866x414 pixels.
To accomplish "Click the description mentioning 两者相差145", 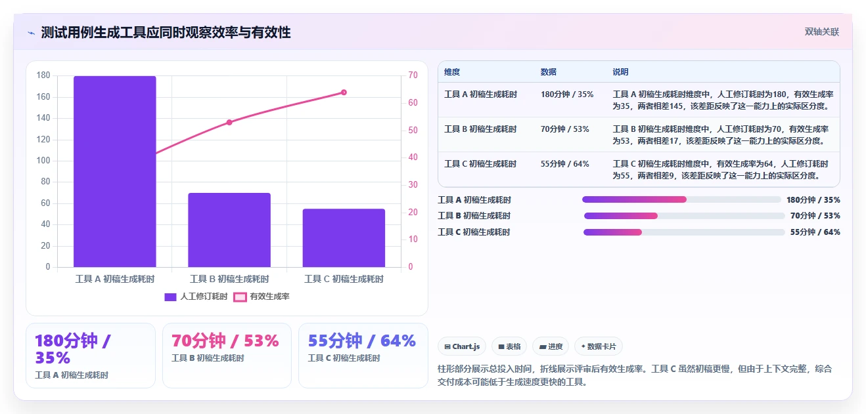I will click(723, 100).
